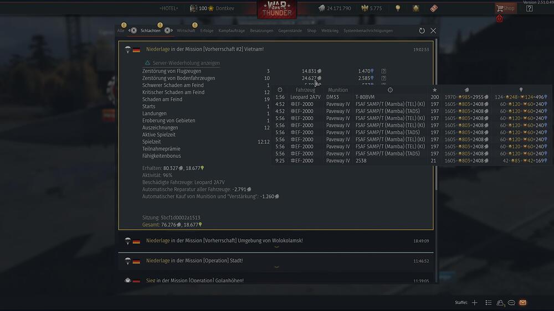Click the refresh icon in battle log header
Screen dimensions: 554x311
point(422,30)
